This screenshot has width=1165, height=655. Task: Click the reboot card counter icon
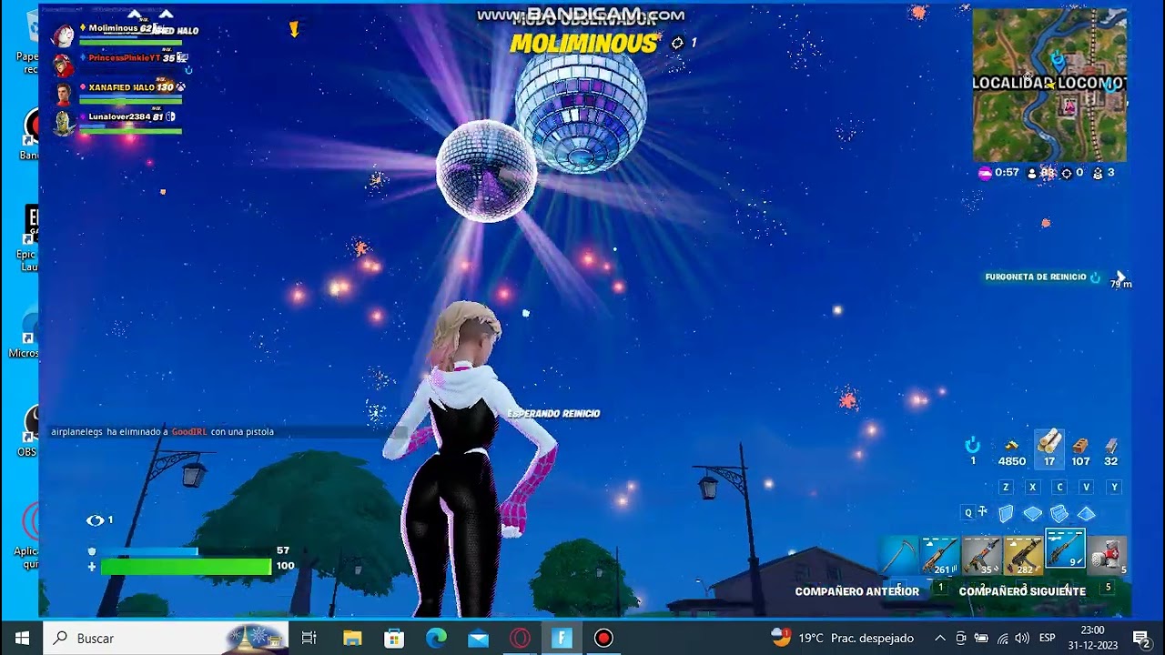tap(972, 445)
